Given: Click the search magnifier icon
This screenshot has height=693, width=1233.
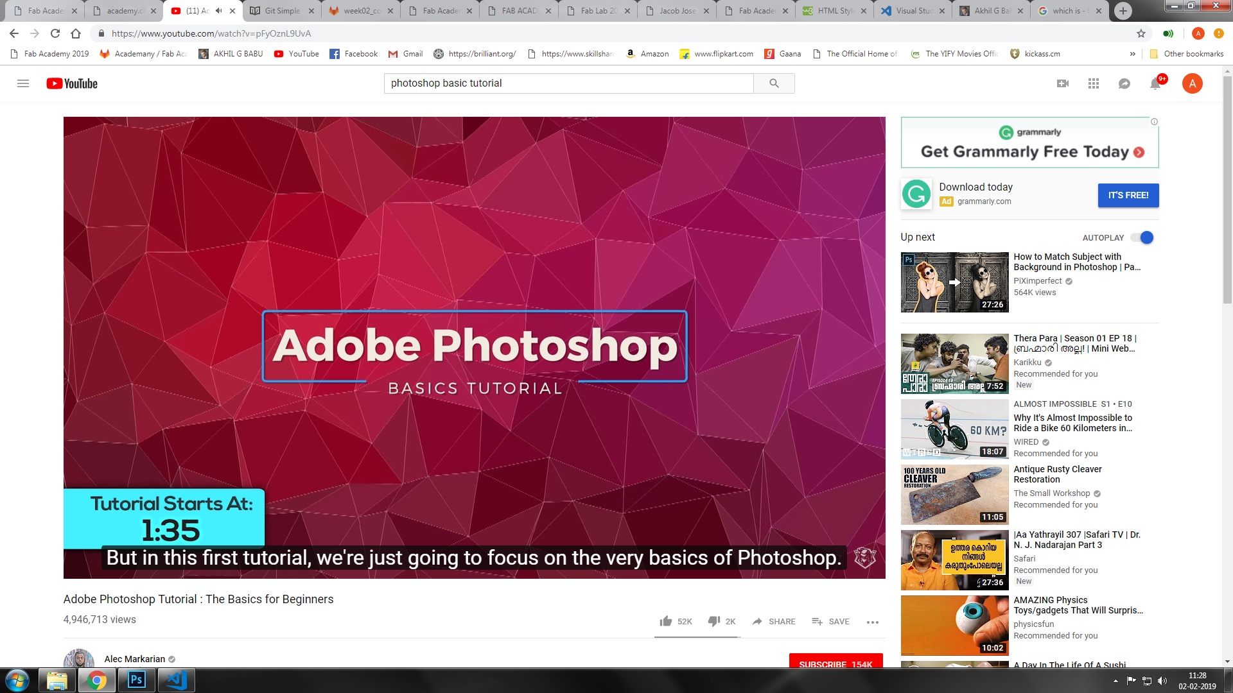Looking at the screenshot, I should click(773, 83).
